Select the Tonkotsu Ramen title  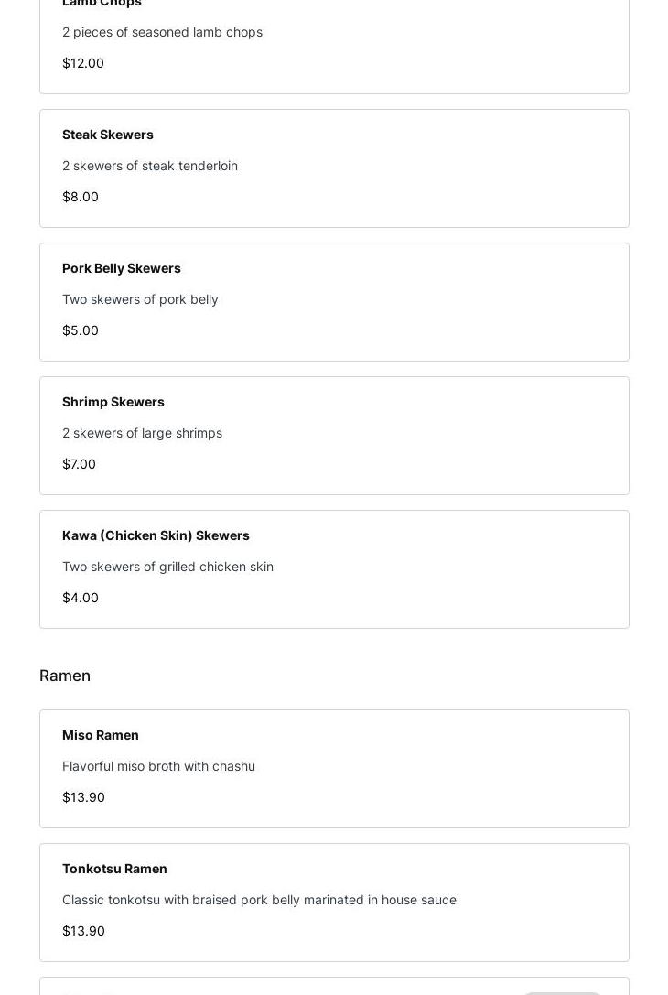tap(114, 869)
